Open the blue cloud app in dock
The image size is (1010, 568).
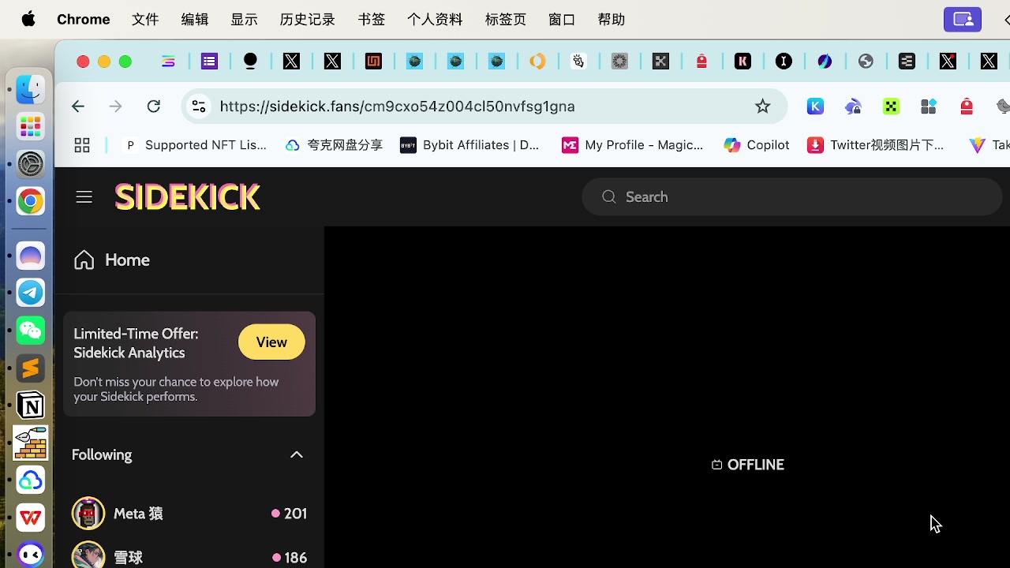click(31, 480)
